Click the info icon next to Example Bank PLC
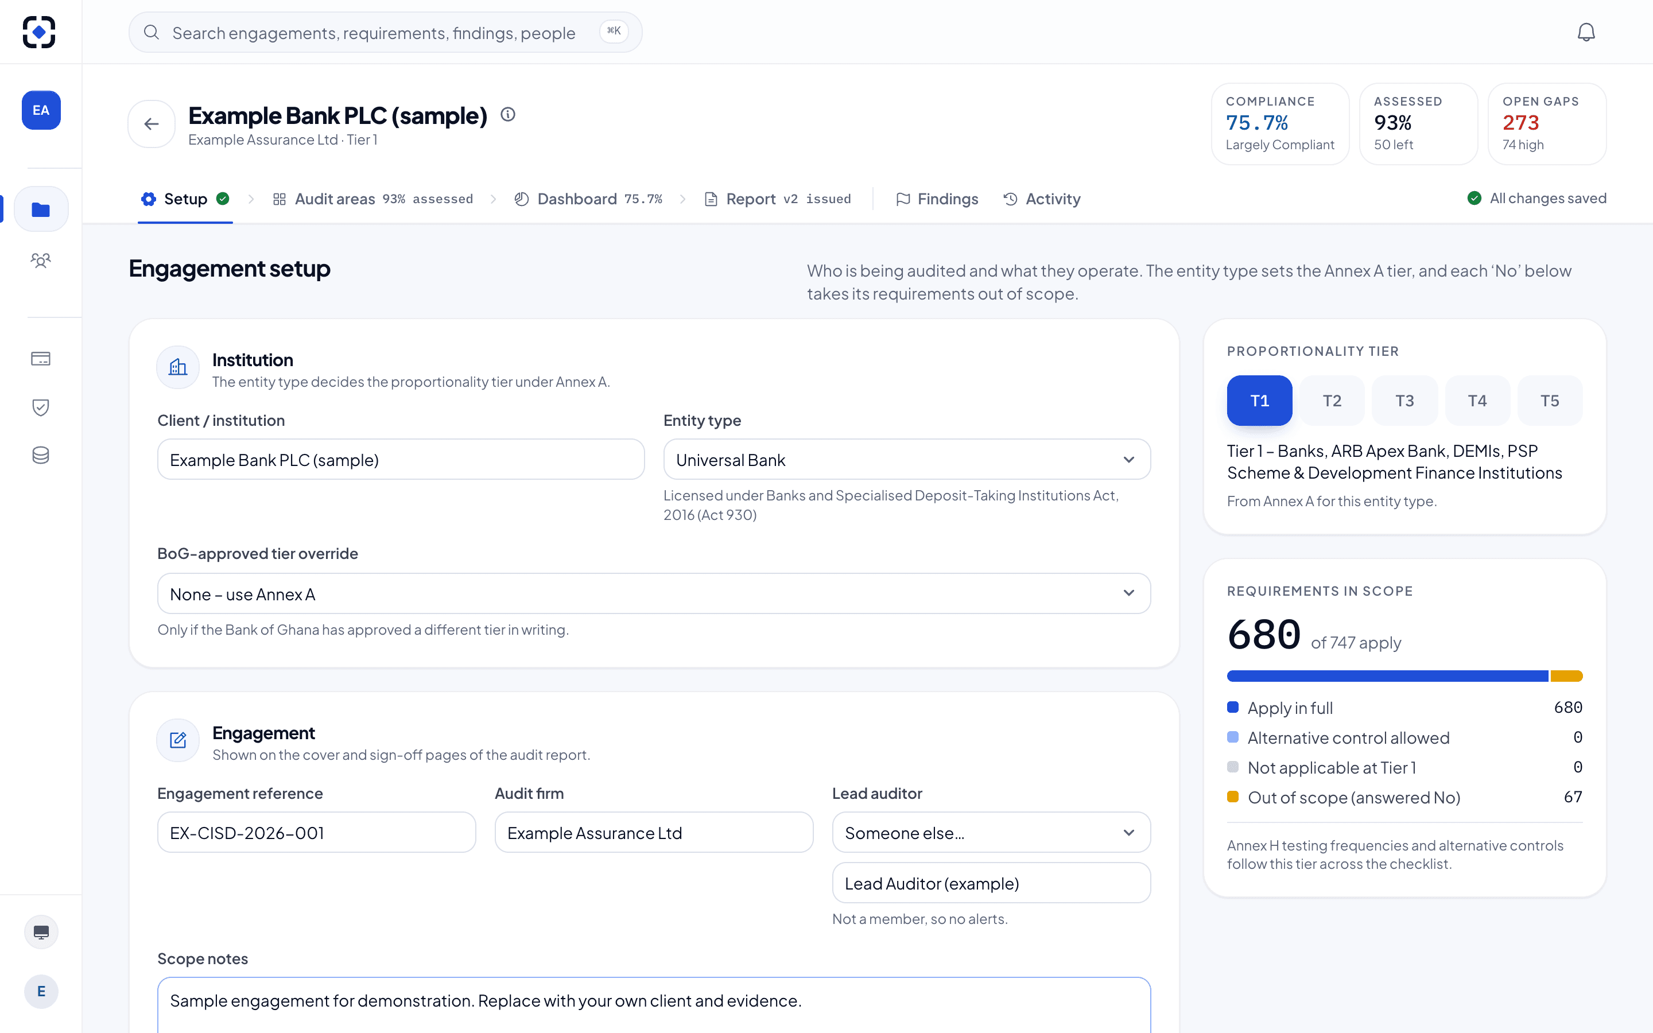The image size is (1653, 1033). (507, 115)
